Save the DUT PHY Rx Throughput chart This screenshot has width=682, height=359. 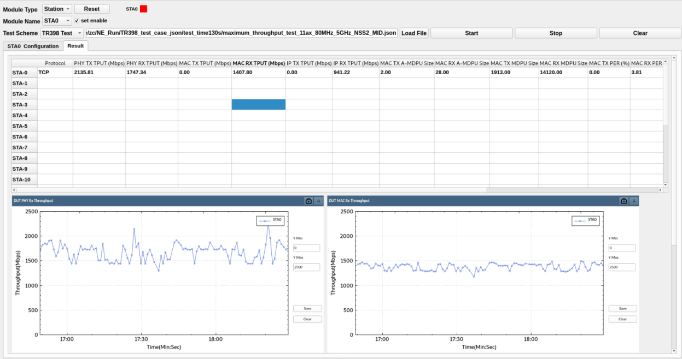click(307, 308)
